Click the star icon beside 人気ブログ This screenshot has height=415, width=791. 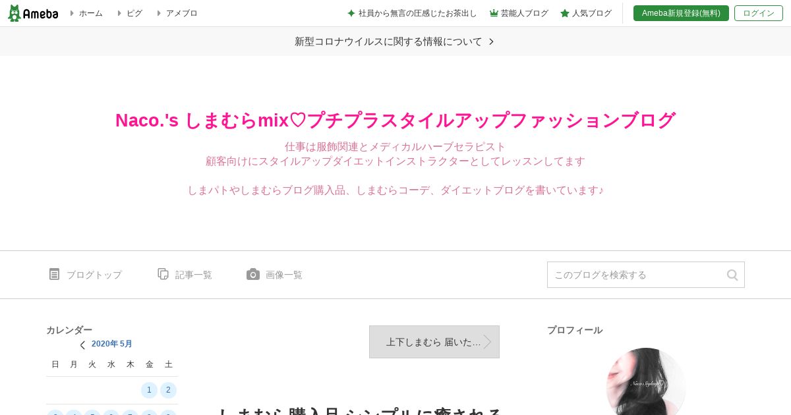click(565, 13)
